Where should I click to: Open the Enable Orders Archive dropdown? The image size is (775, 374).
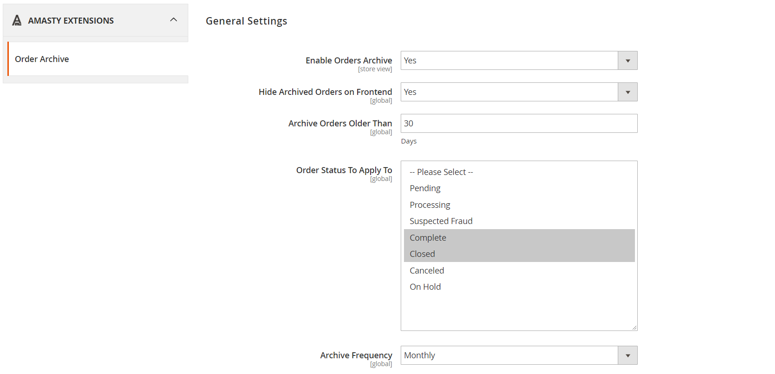pyautogui.click(x=519, y=61)
